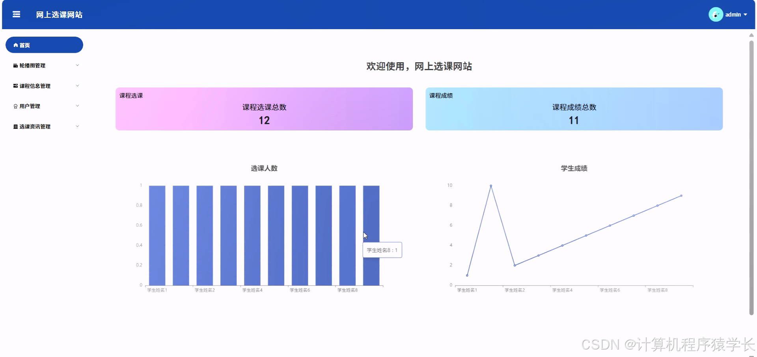Click the card icon beside 课程信息管理
Screen dimensions: 757x357
tap(15, 86)
